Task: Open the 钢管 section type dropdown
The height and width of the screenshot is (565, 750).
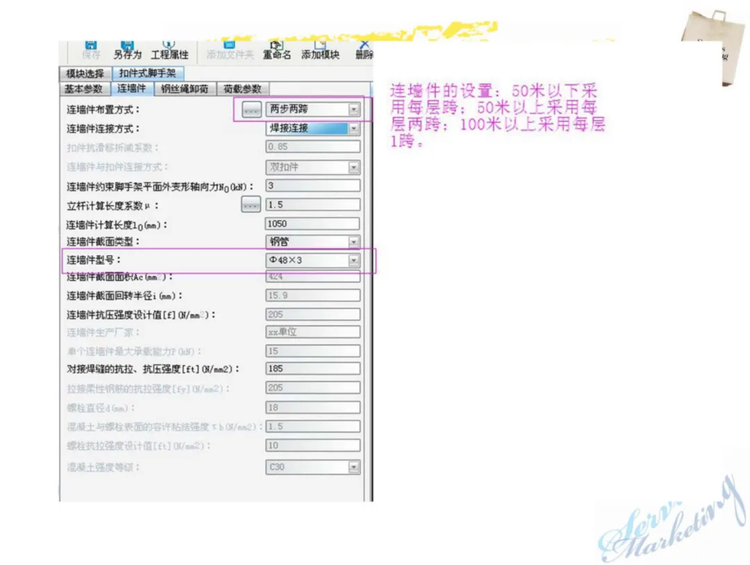Action: pyautogui.click(x=353, y=242)
